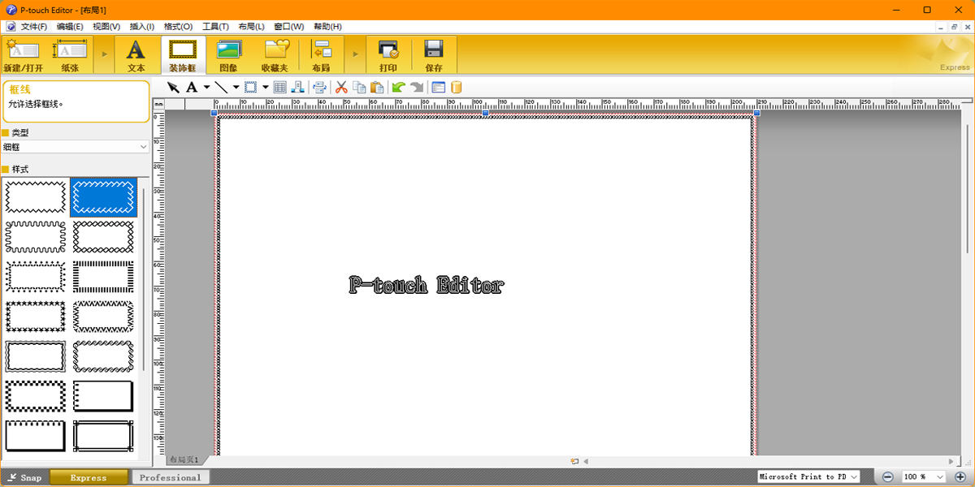Select the text A tool in toolbar
The height and width of the screenshot is (487, 975).
coord(192,87)
